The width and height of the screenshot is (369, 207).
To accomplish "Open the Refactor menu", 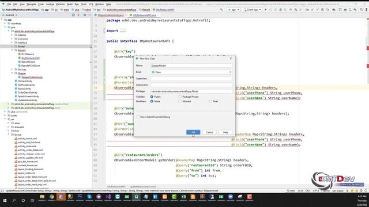I will coord(60,4).
